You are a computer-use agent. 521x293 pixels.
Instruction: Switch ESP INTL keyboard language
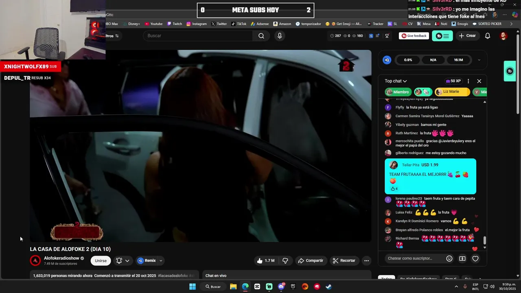tap(475, 286)
